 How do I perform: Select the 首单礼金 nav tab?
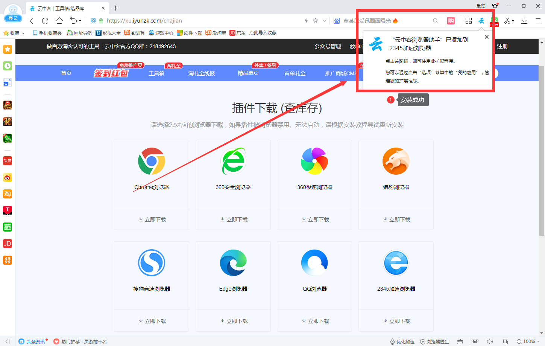point(295,73)
